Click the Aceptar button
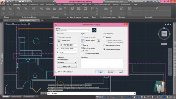This screenshot has width=176, height=99. pos(100,72)
